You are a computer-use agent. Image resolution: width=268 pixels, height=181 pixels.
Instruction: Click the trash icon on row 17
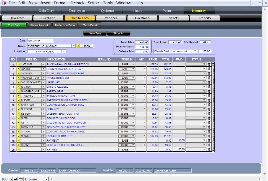tap(209, 136)
